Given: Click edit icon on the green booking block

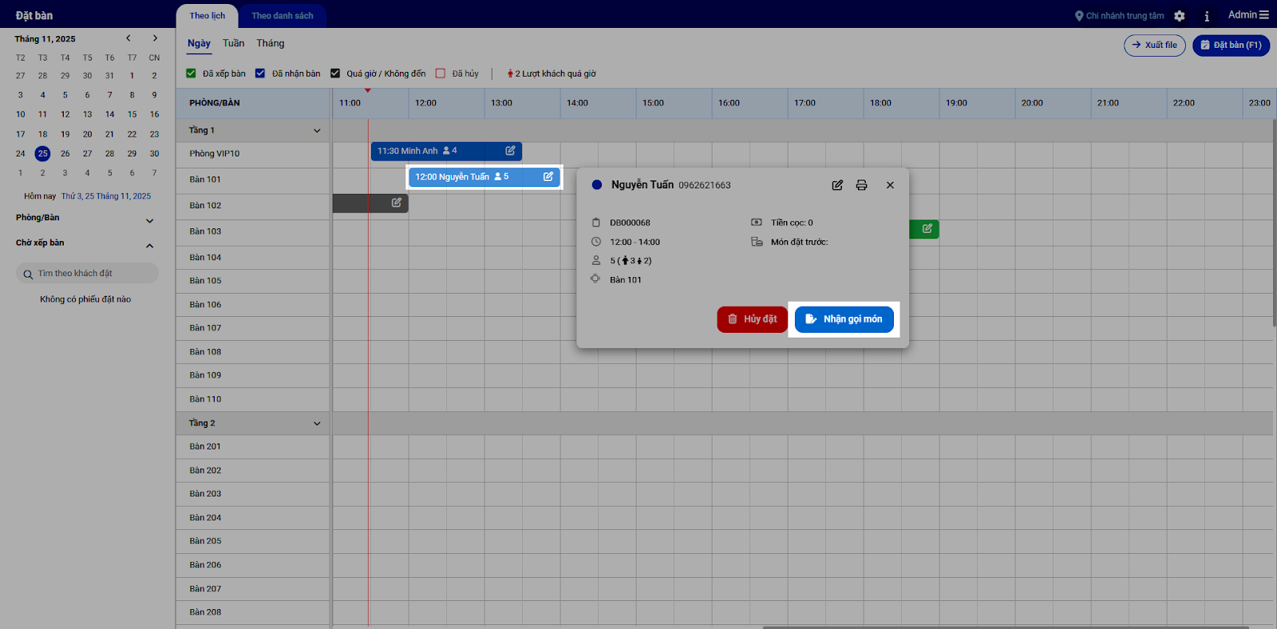Looking at the screenshot, I should pos(927,229).
